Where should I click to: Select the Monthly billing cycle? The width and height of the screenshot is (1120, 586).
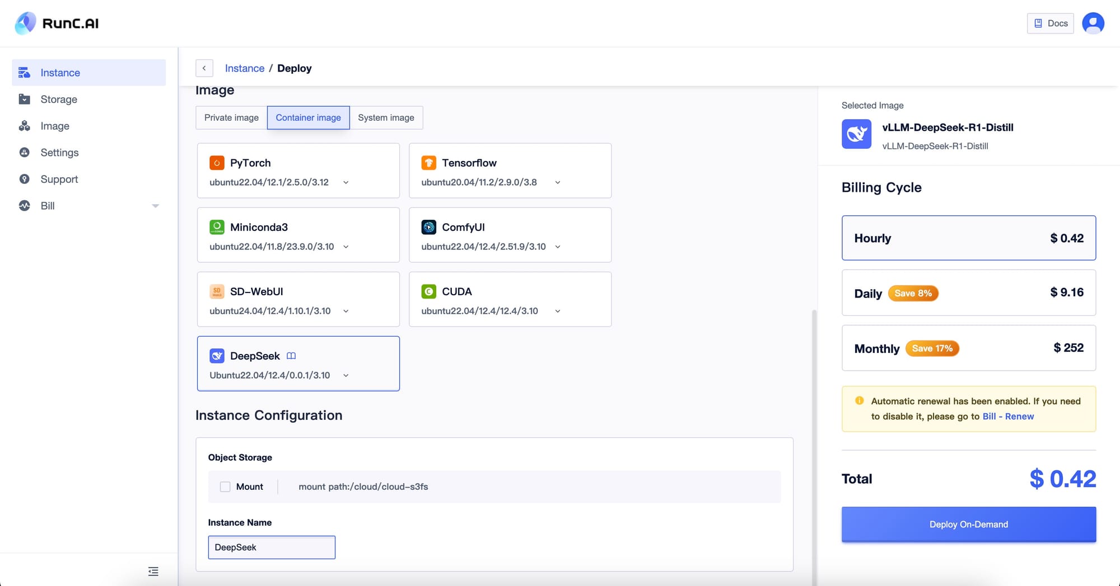tap(968, 348)
